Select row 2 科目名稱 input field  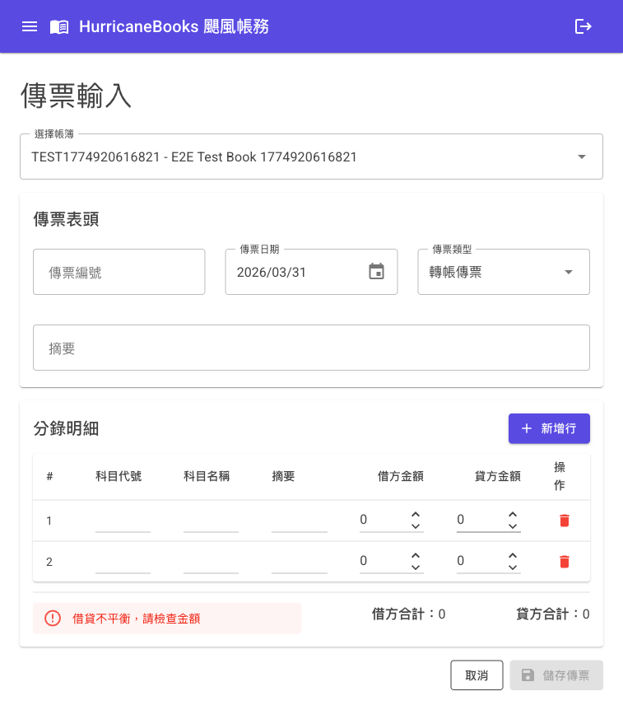coord(211,562)
